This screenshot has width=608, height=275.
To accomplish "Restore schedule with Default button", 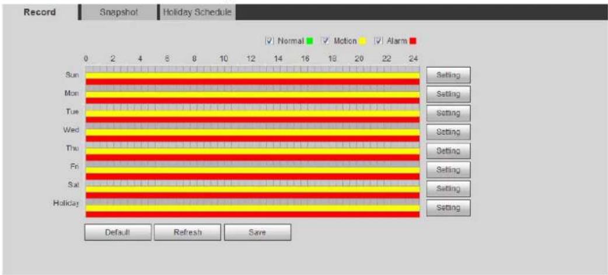I will click(118, 232).
